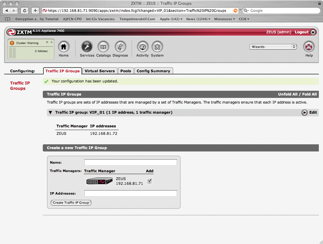Screen dimensions: 323x244
Task: Open the Apple (142) bookmarks menu
Action: coord(171,19)
